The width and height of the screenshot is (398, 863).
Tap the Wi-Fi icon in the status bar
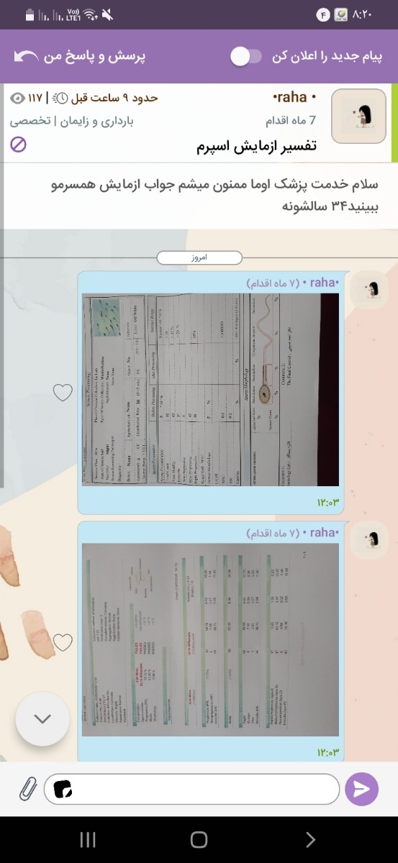(x=91, y=14)
